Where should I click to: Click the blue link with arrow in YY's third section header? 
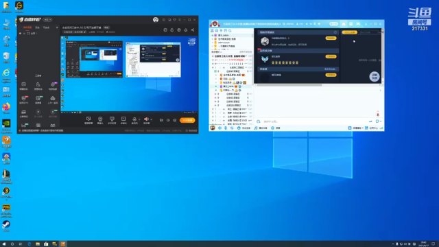click(x=331, y=69)
